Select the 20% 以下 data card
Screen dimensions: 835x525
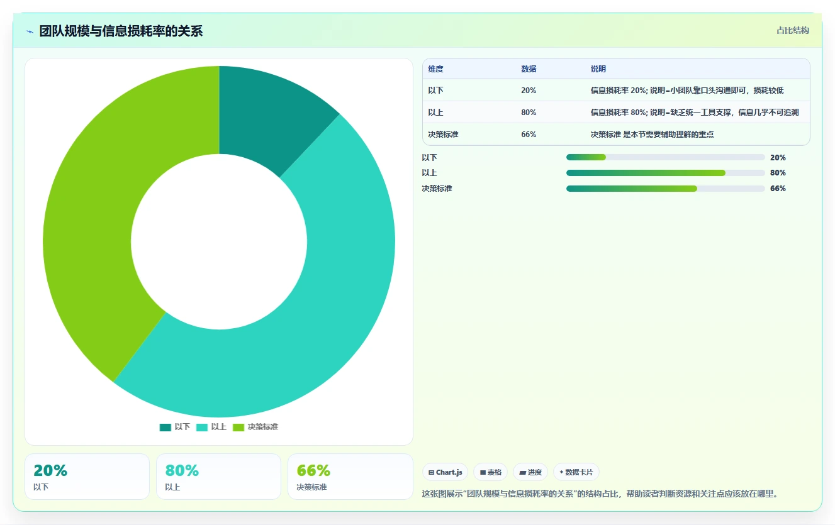coord(87,477)
